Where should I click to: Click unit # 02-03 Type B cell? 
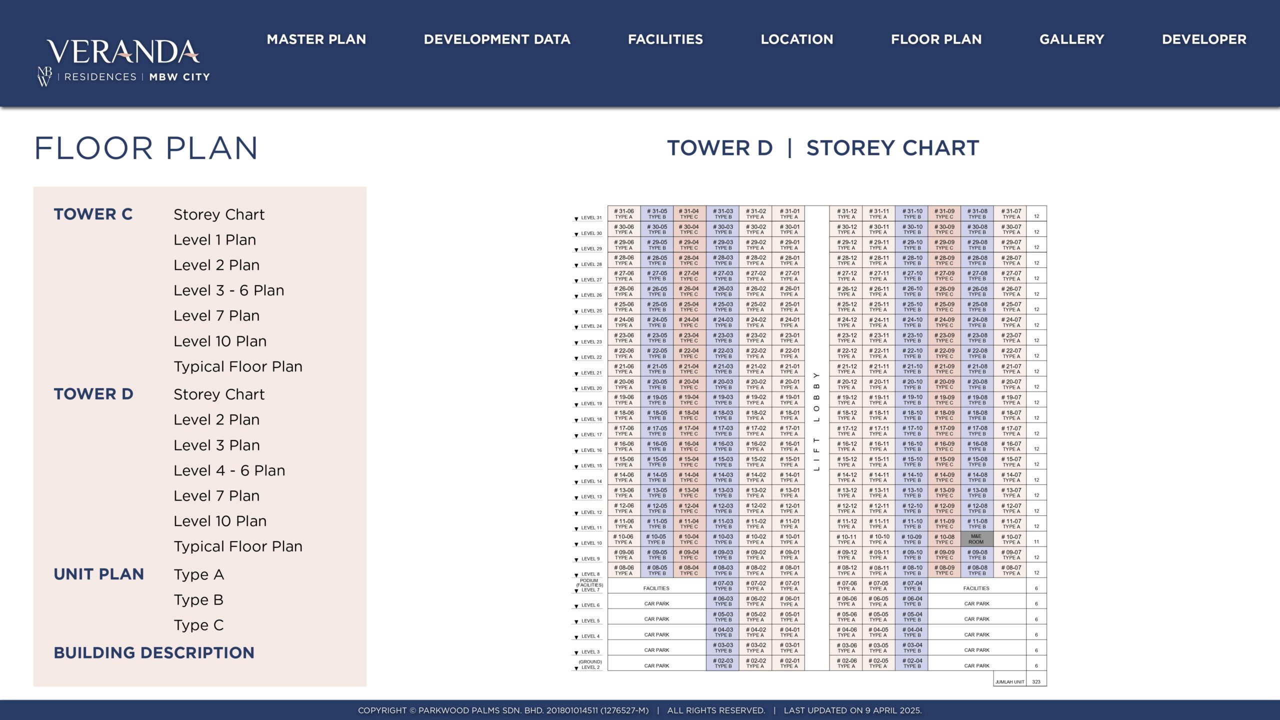[x=723, y=663]
